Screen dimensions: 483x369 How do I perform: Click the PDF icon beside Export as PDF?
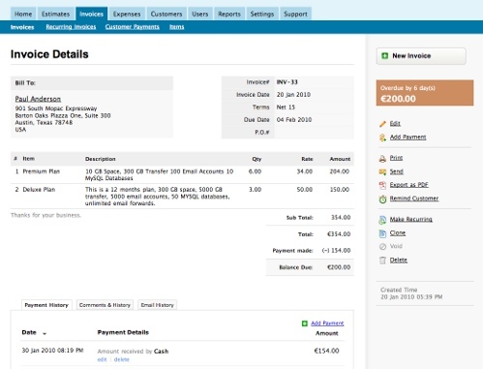[382, 185]
